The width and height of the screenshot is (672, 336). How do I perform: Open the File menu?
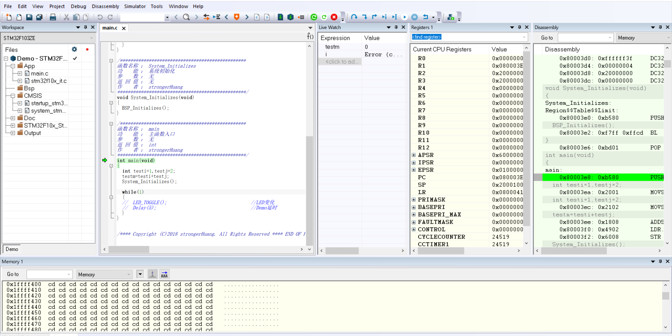[8, 6]
